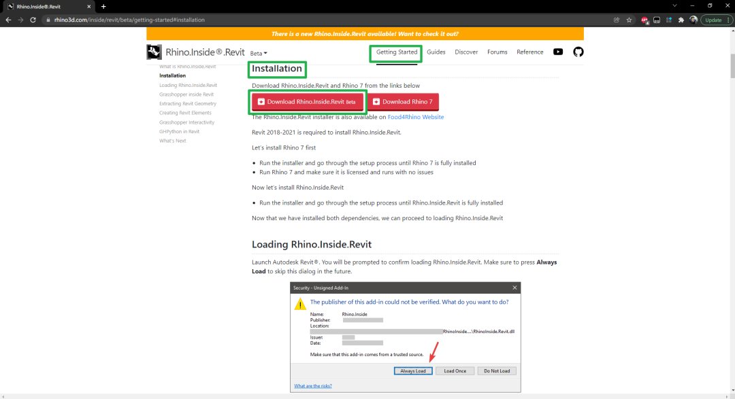The width and height of the screenshot is (735, 399).
Task: Open the Chrome profile avatar
Action: point(693,20)
